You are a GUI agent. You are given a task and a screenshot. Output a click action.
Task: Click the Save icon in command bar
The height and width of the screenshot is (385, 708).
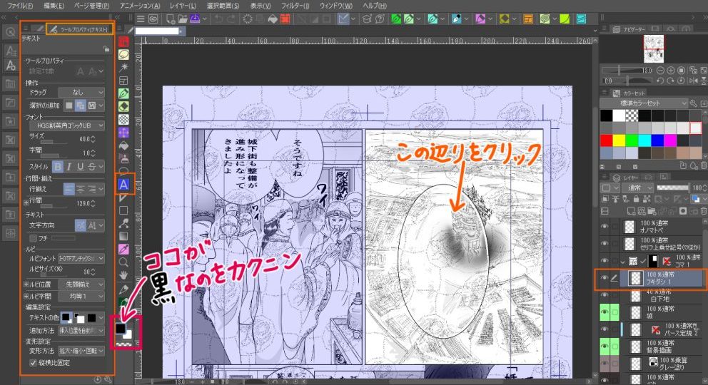point(195,19)
